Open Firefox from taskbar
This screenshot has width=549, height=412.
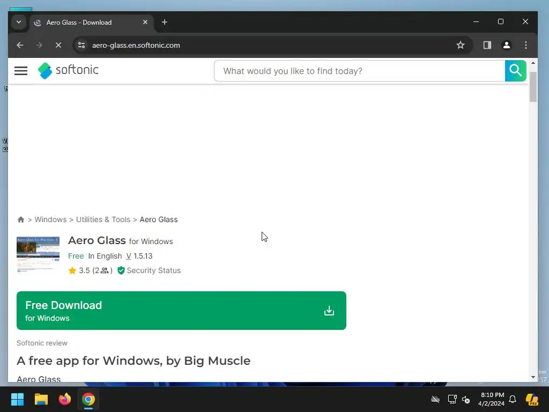tap(65, 399)
